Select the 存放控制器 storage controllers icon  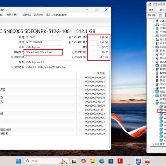157,40
